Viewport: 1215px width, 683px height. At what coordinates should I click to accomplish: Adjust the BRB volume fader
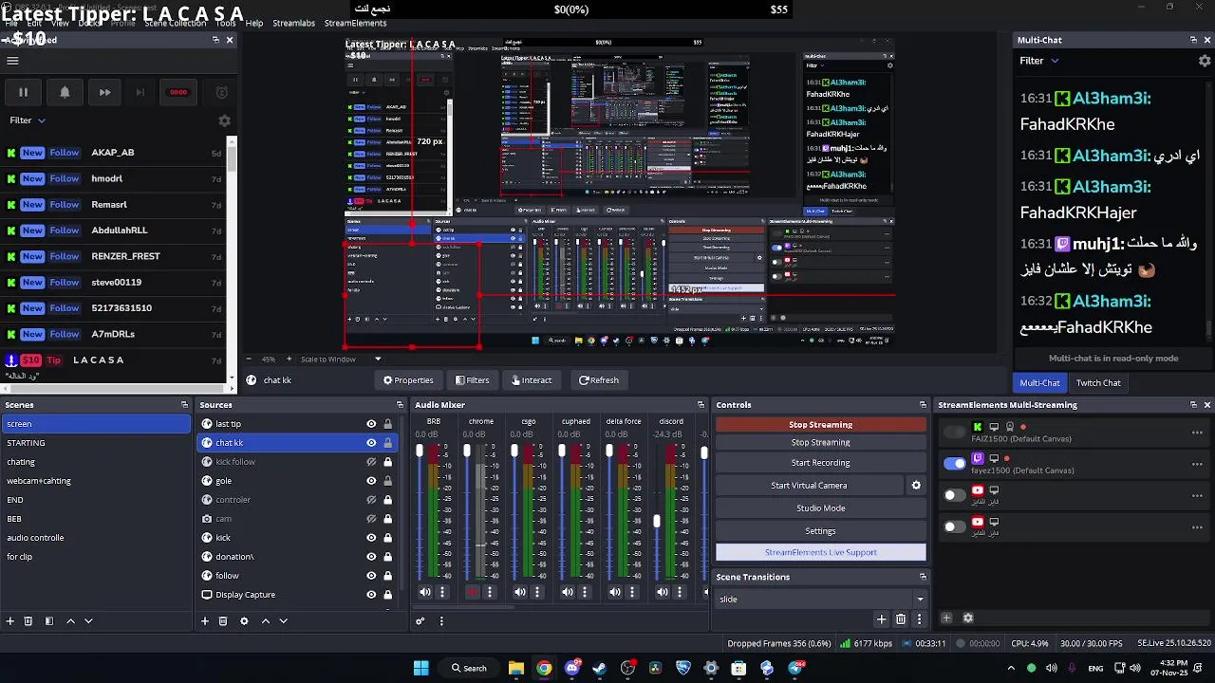[420, 452]
